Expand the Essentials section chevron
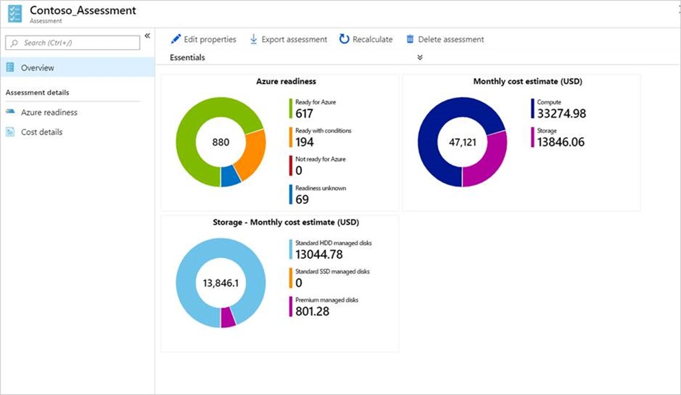This screenshot has width=681, height=395. pyautogui.click(x=420, y=57)
